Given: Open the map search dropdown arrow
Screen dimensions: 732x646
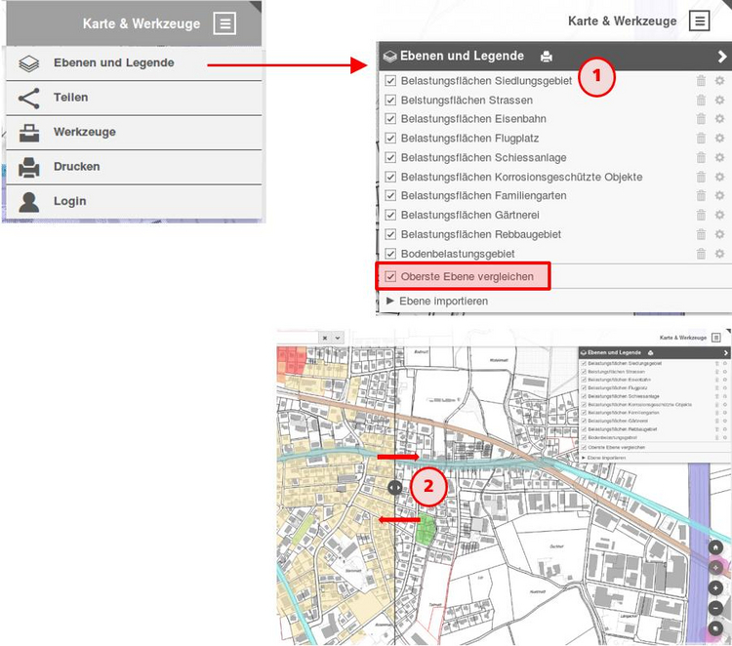Looking at the screenshot, I should [x=338, y=338].
